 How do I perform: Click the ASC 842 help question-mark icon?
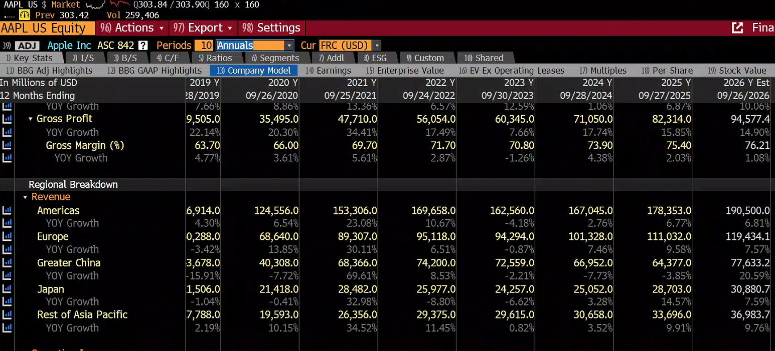point(143,46)
